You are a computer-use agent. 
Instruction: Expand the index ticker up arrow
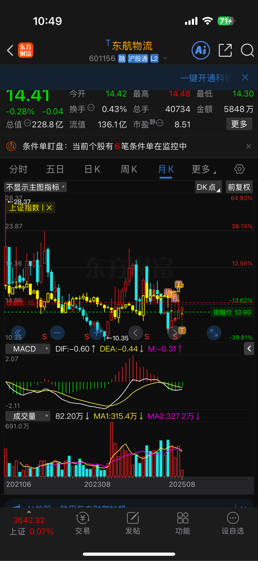coord(29,512)
